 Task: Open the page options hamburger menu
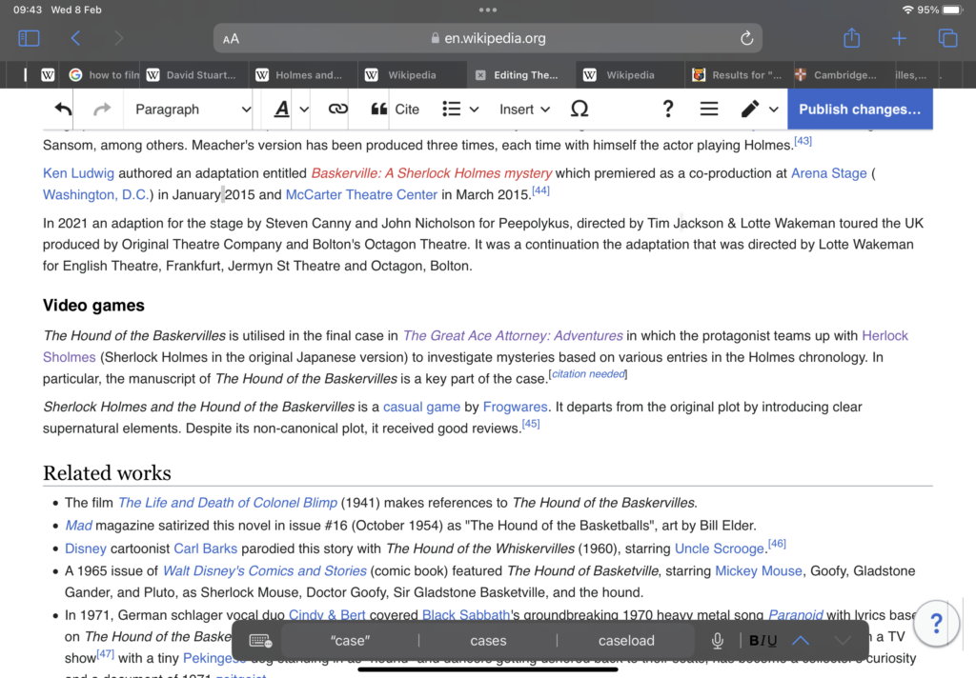[x=708, y=110]
